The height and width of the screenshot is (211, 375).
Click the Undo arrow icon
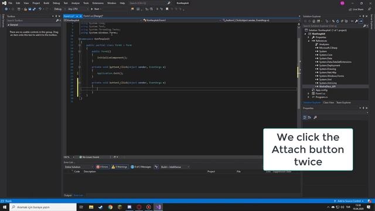40,9
